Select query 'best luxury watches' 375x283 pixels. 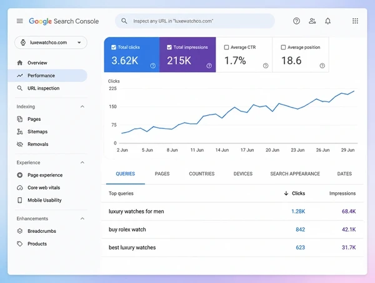pyautogui.click(x=132, y=247)
